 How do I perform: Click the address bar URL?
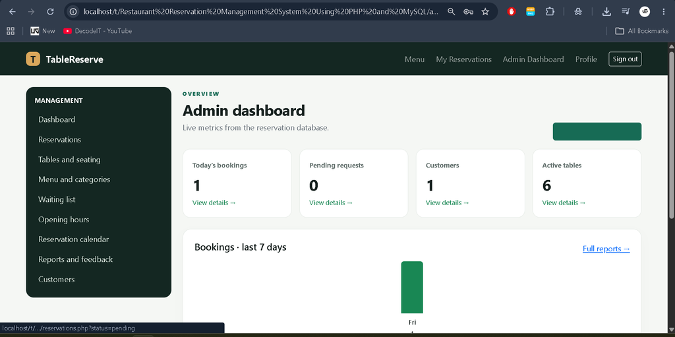(x=261, y=12)
